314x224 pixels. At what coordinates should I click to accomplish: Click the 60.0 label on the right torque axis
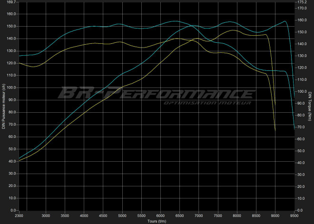click(x=302, y=139)
